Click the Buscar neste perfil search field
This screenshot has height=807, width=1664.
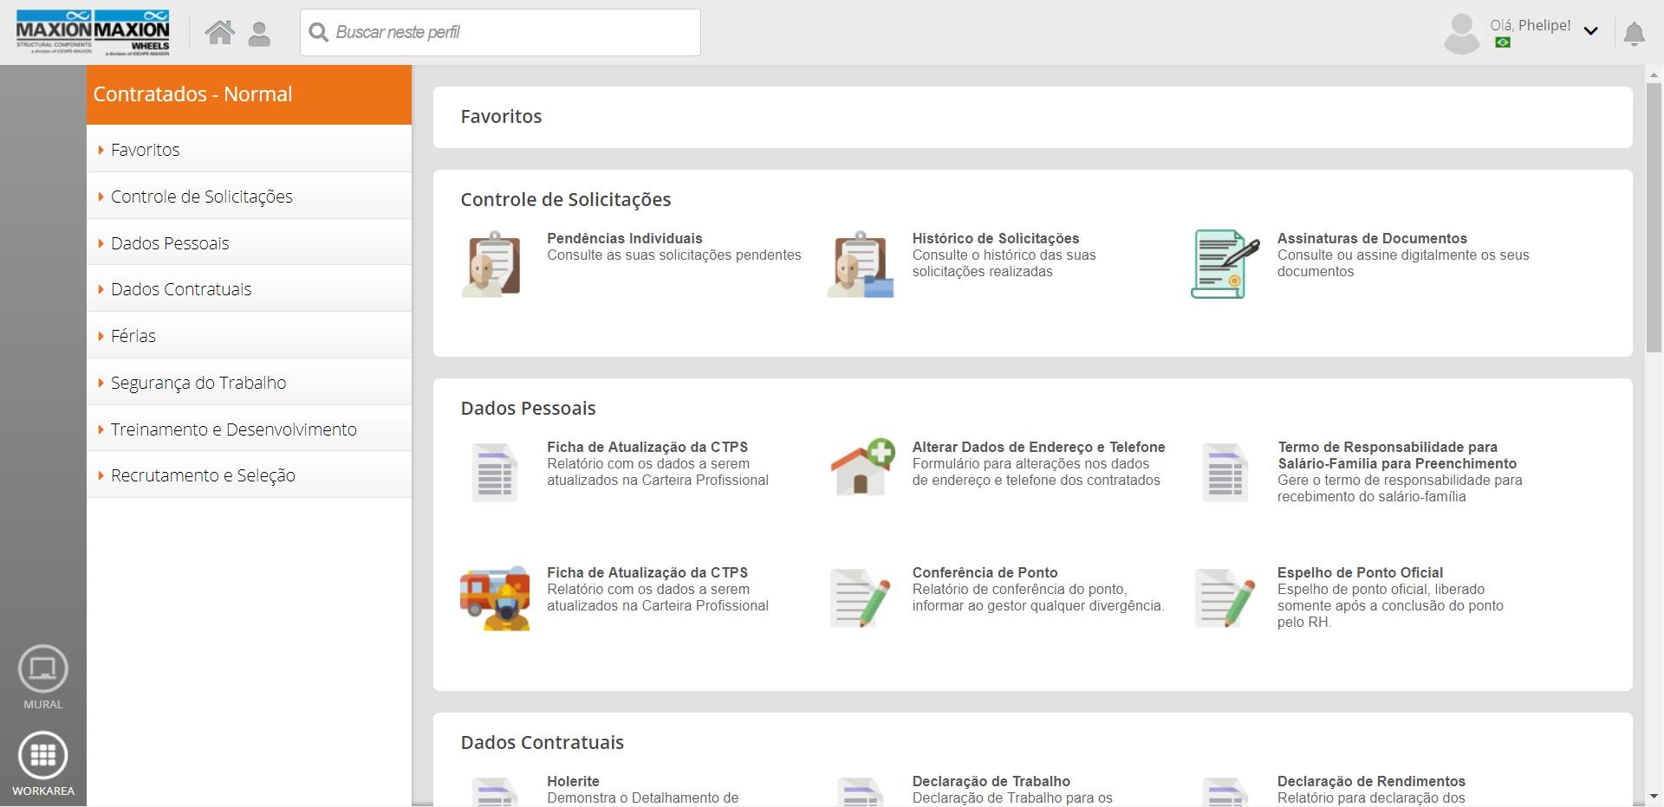(x=500, y=33)
